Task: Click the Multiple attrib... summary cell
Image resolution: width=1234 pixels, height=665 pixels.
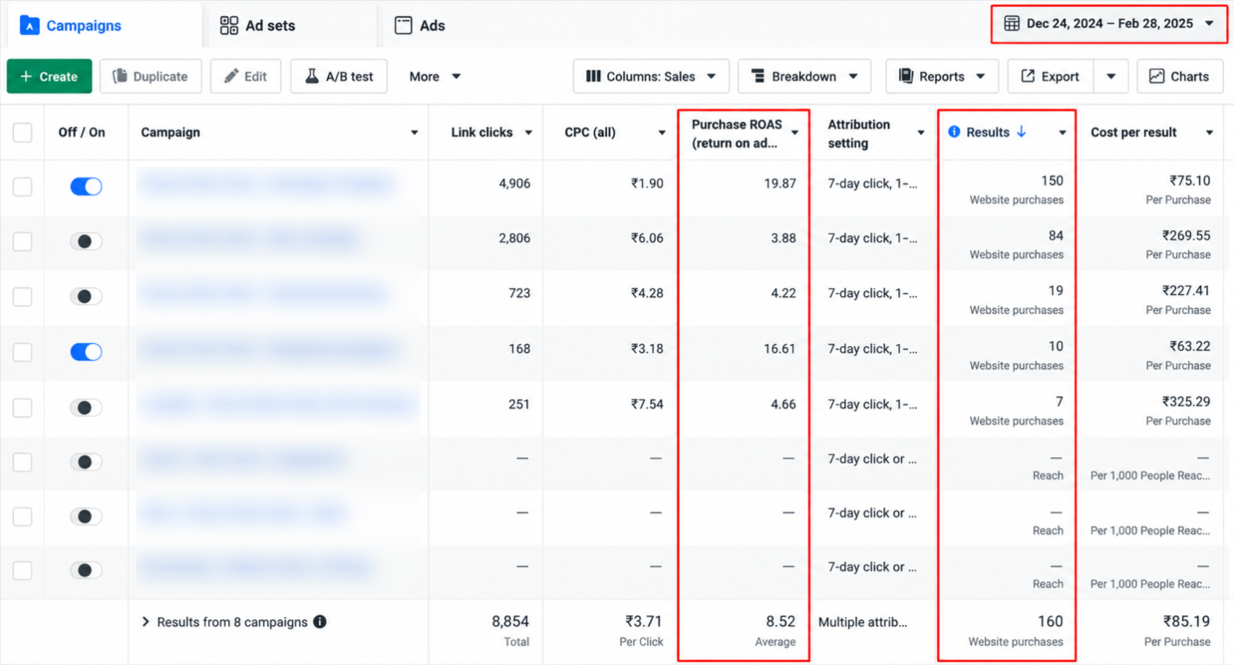Action: click(x=862, y=622)
